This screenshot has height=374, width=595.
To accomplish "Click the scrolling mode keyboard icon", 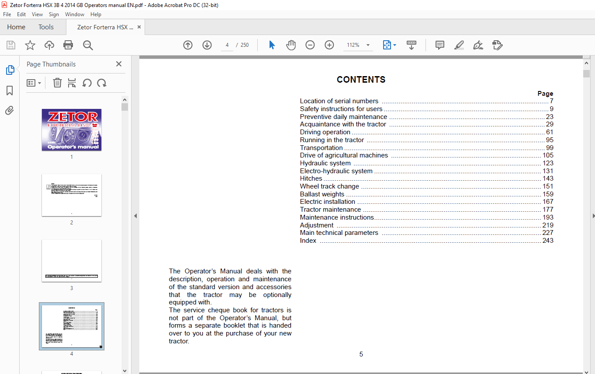I will pos(412,45).
